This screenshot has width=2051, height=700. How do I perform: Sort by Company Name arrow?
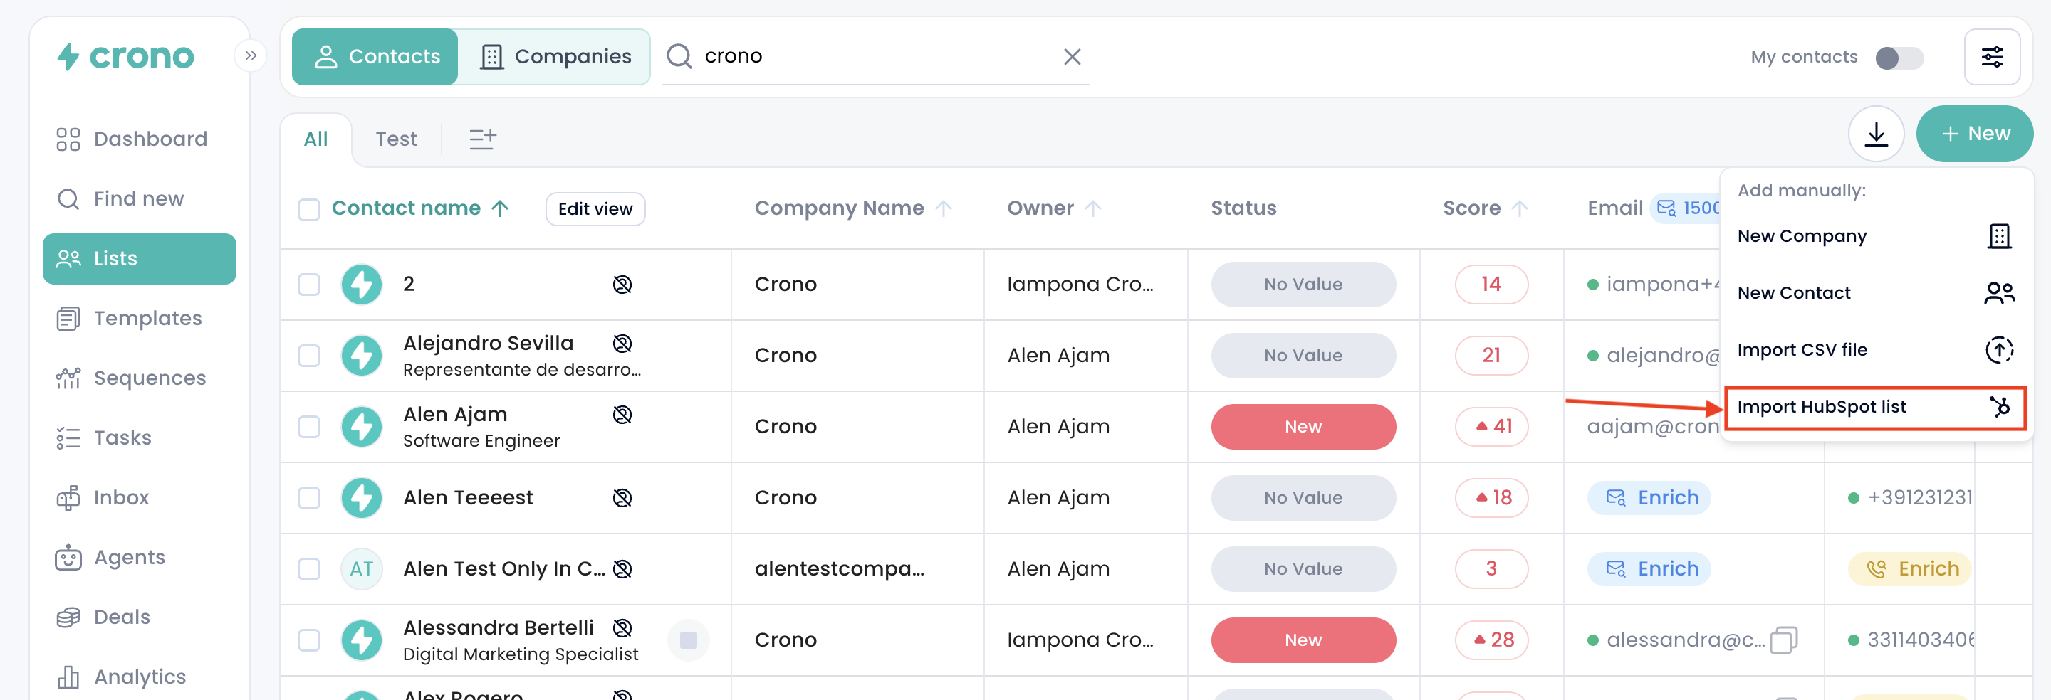click(x=944, y=208)
